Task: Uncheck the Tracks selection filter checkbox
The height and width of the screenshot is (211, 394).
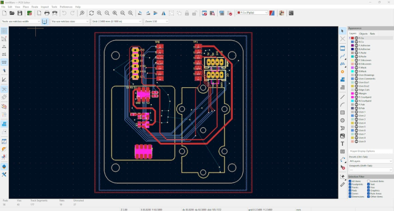Action: [350, 187]
